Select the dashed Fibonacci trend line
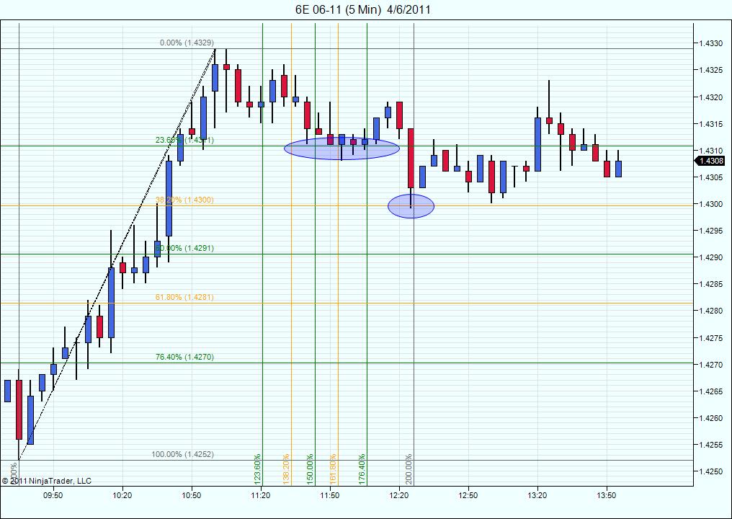The image size is (732, 519). coord(117,254)
